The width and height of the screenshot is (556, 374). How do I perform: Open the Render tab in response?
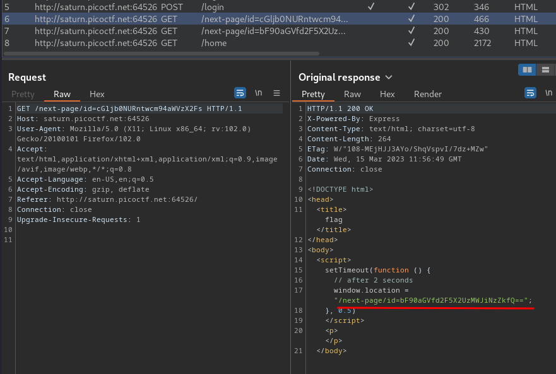pyautogui.click(x=428, y=95)
